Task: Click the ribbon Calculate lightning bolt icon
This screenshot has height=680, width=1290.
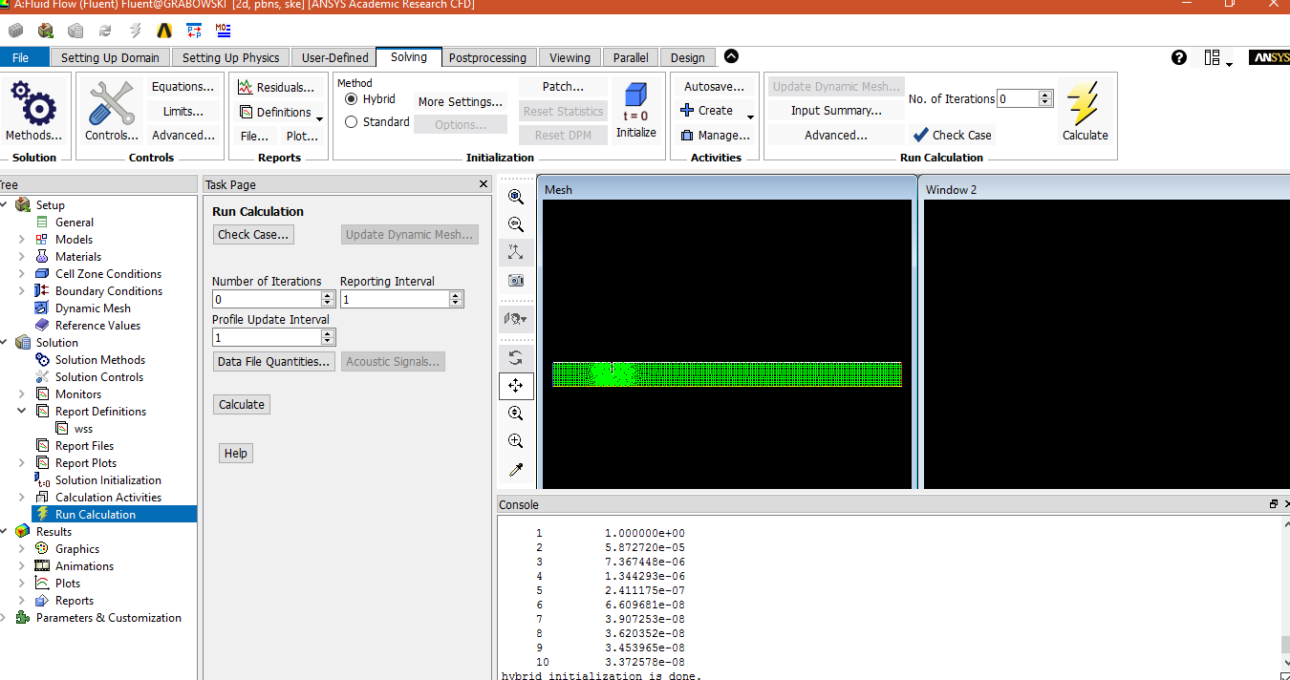Action: tap(1085, 102)
